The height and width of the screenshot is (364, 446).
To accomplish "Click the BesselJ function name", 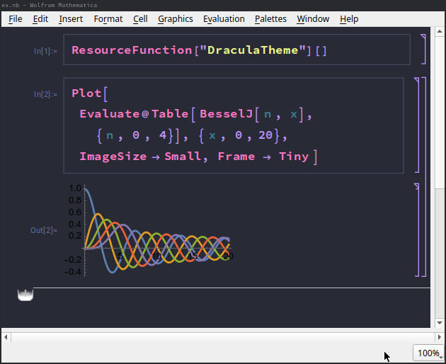I will (226, 114).
